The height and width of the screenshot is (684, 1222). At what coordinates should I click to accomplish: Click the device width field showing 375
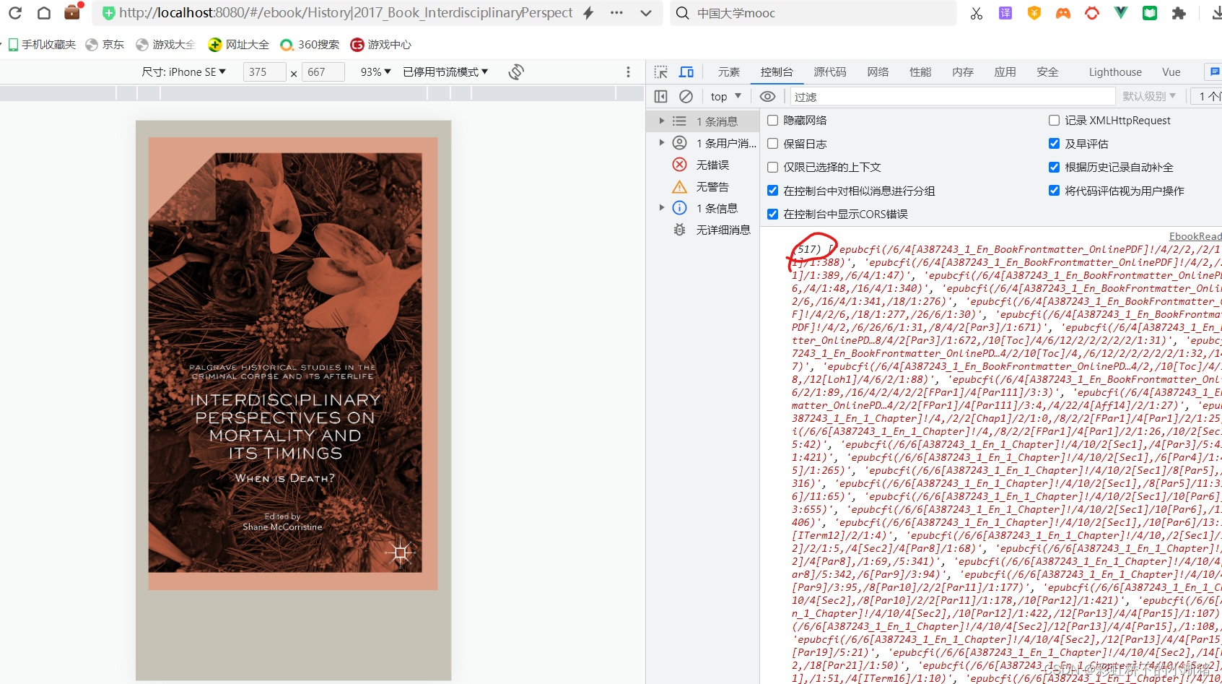[264, 72]
